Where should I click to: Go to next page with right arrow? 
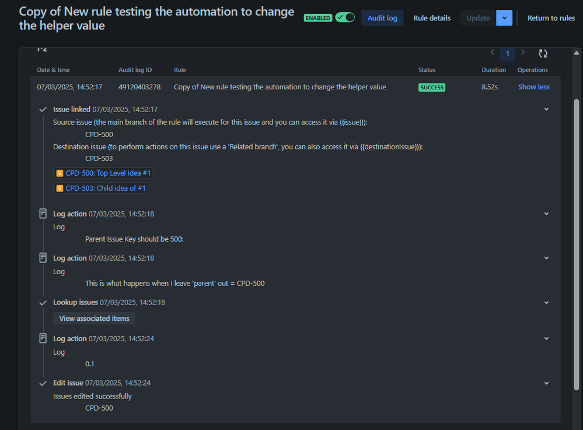click(522, 53)
